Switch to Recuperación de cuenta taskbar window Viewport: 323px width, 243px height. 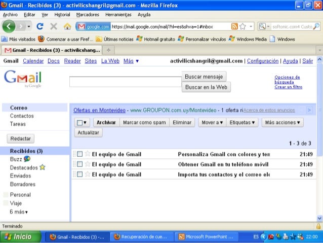[x=142, y=236]
